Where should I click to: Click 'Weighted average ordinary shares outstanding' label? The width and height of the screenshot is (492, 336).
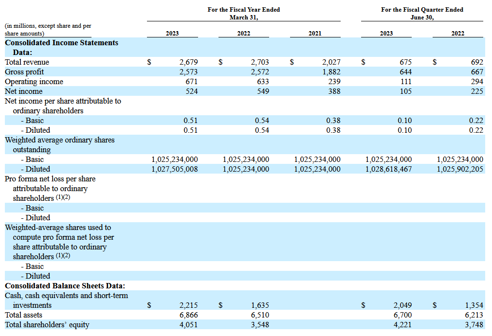60,145
